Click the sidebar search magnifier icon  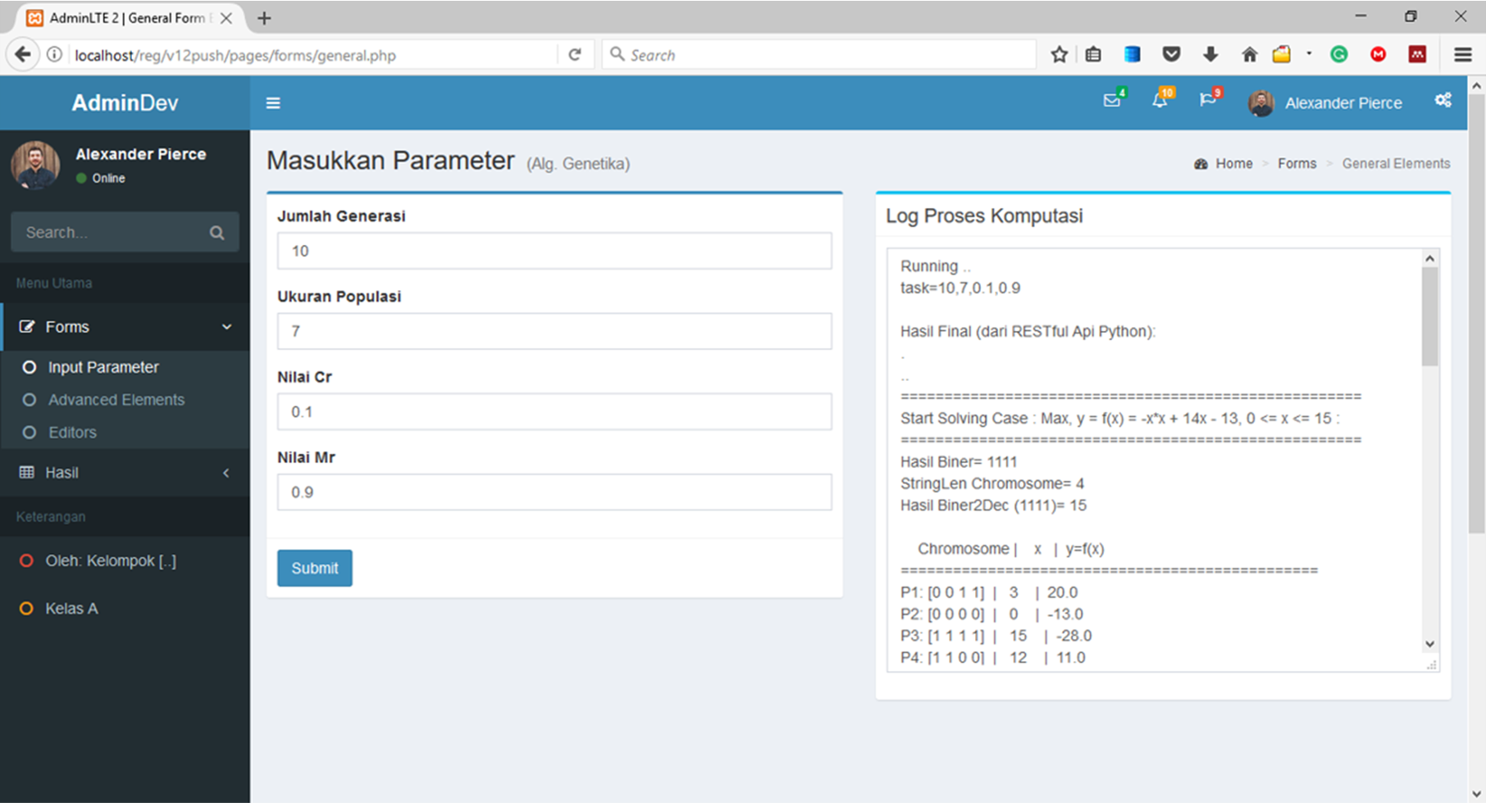217,233
